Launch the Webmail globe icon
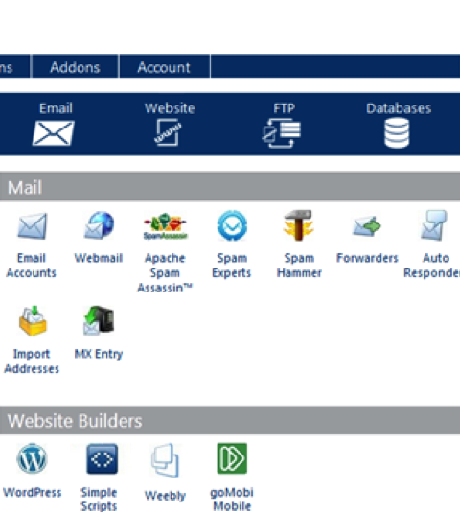Image resolution: width=460 pixels, height=513 pixels. pyautogui.click(x=99, y=225)
